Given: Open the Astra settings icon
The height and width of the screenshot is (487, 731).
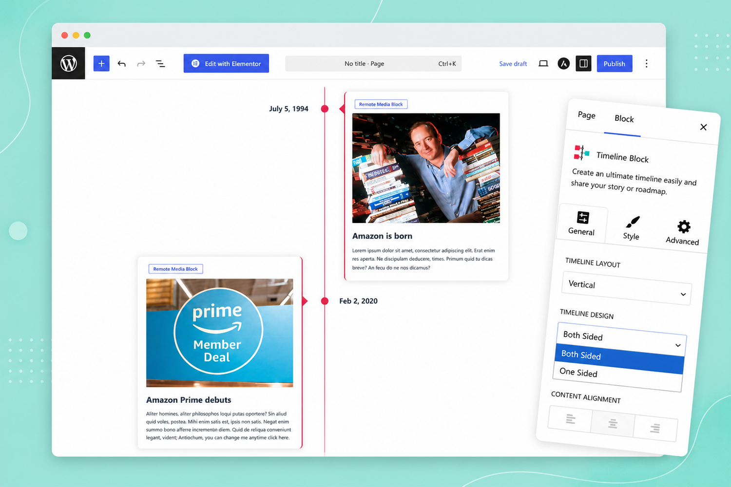Looking at the screenshot, I should pyautogui.click(x=563, y=63).
